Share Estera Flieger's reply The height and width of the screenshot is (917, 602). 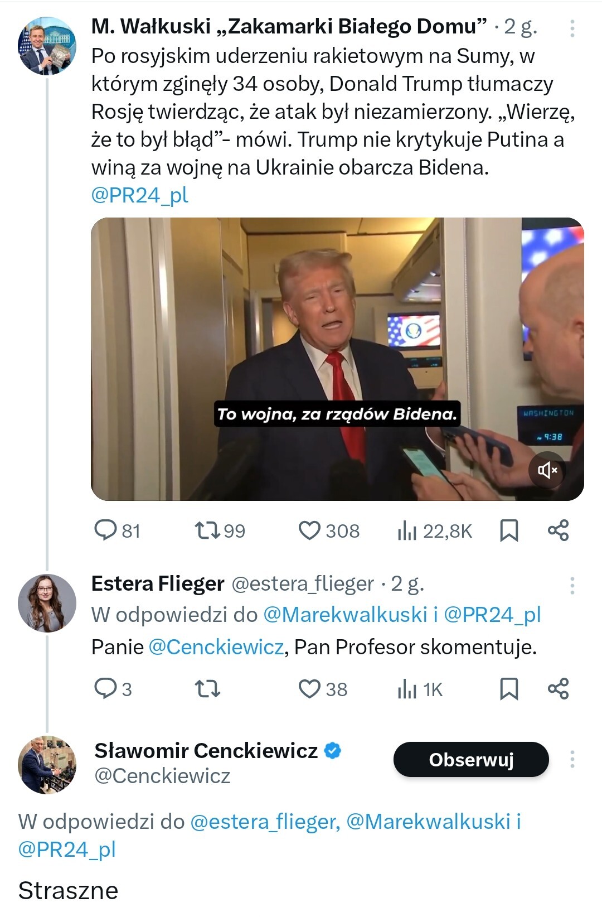[x=558, y=689]
